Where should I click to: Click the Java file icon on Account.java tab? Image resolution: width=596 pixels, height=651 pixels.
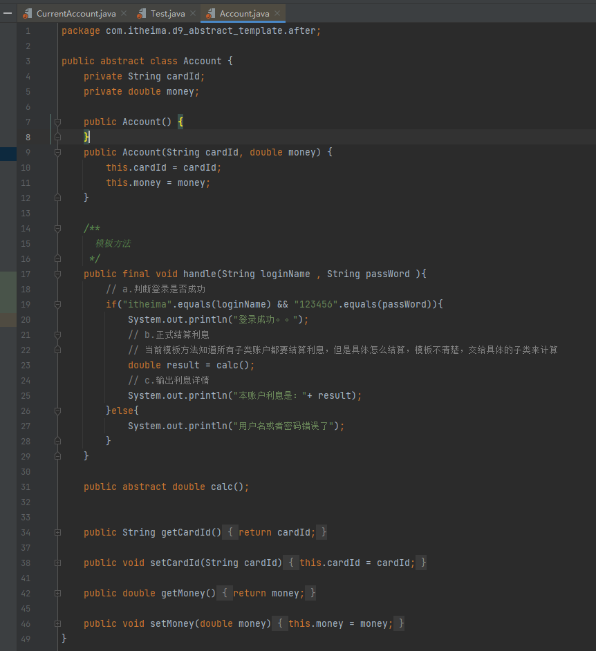[211, 14]
